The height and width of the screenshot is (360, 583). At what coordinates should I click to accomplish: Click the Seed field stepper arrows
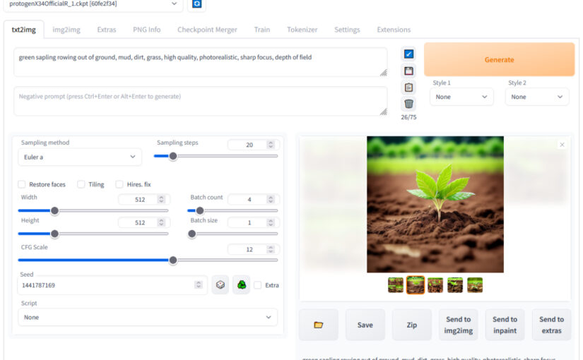(199, 285)
